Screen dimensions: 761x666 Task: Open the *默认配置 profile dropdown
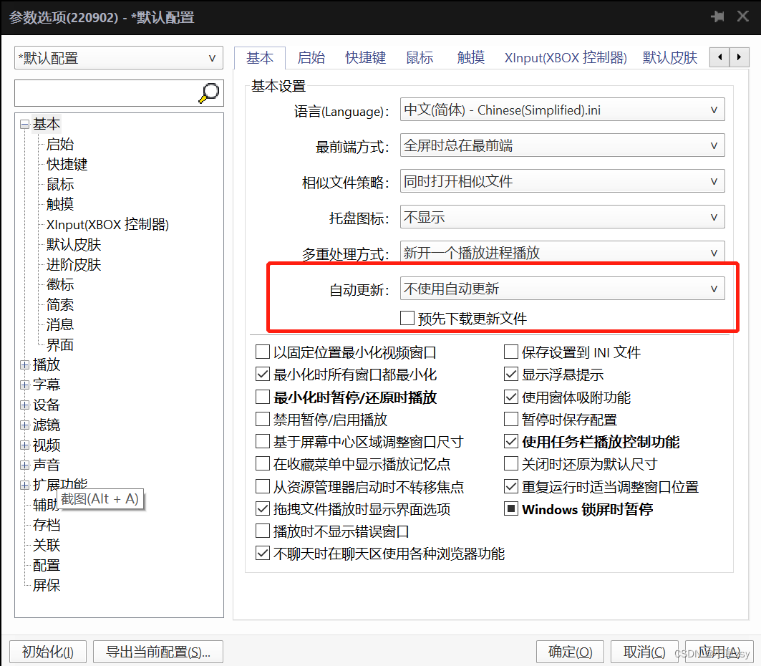click(212, 58)
